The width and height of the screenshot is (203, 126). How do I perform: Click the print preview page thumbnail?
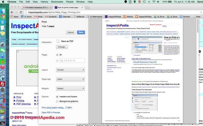[x=142, y=71]
